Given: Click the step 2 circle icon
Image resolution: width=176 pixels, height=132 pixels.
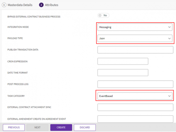Looking at the screenshot, I should (x=41, y=5).
